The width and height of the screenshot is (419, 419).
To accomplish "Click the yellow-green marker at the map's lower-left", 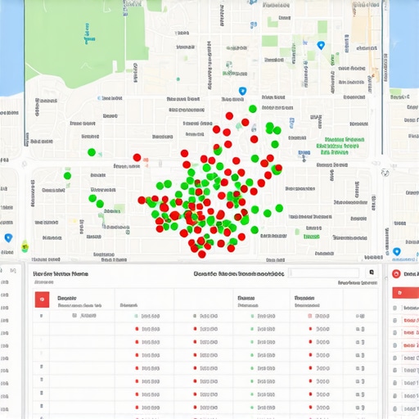I will pyautogui.click(x=25, y=246).
